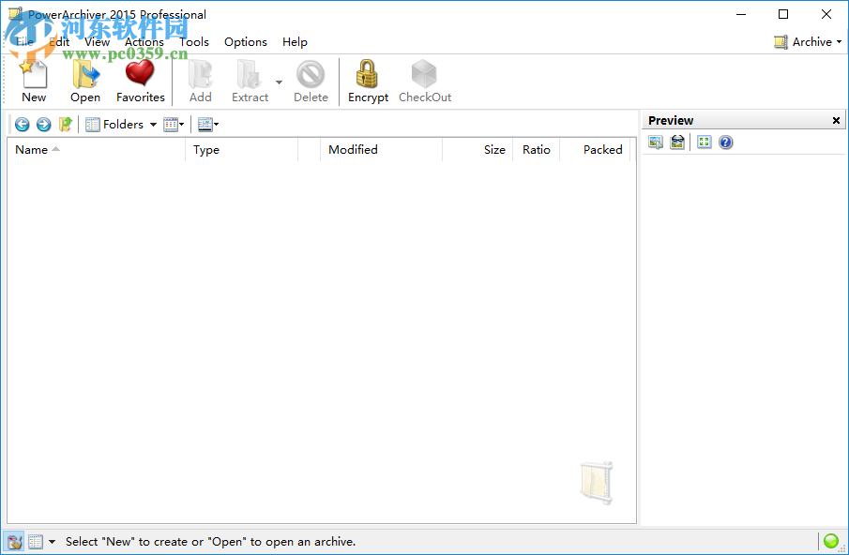Click the navigate forward arrow

tap(43, 124)
